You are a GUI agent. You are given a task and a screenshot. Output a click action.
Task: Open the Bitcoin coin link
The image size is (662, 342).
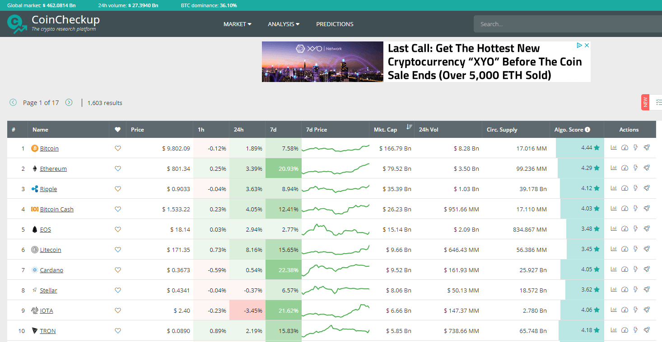[x=49, y=148]
